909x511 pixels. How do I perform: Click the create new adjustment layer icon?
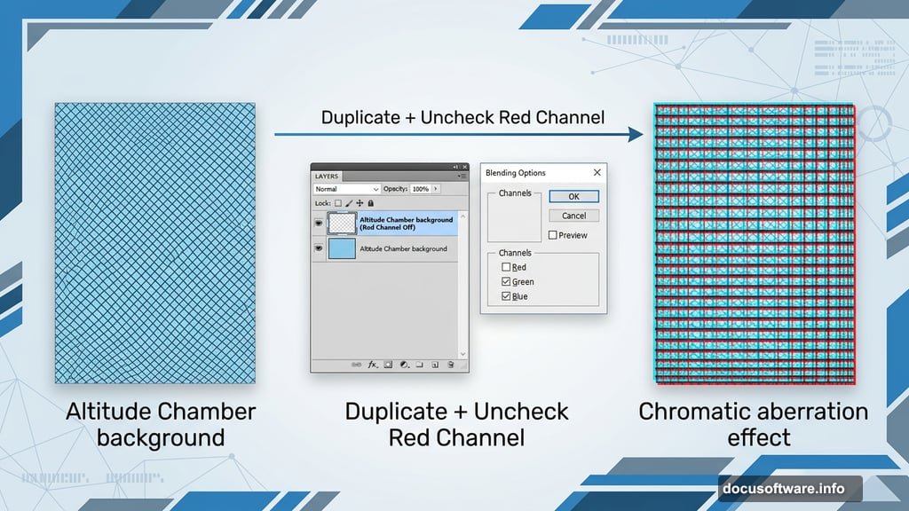coord(402,364)
